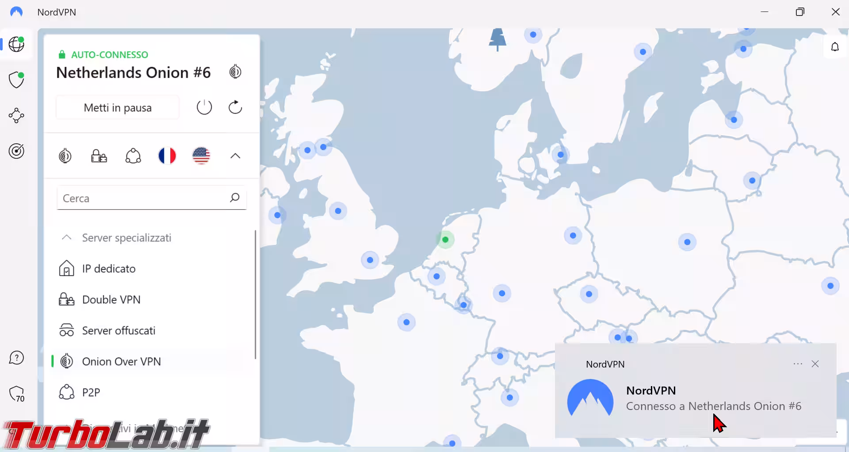Open the globe VPN map sidebar icon
Screen dimensions: 849x452
[x=16, y=44]
